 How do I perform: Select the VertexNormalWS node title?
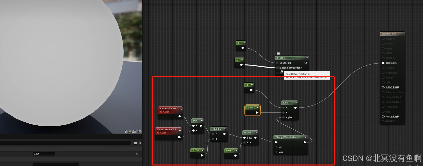click(x=166, y=129)
